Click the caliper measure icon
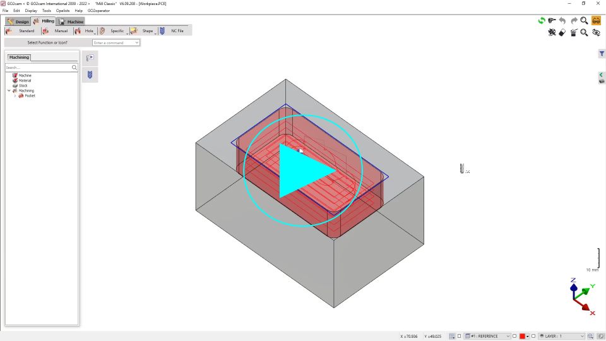The image size is (606, 341). point(552,21)
